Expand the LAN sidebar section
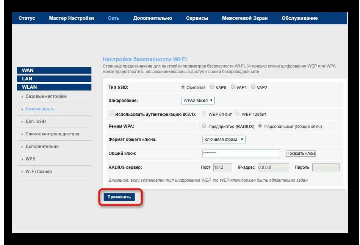This screenshot has height=245, width=360. (54, 79)
